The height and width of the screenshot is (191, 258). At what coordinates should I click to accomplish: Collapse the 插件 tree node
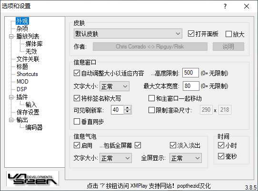[11, 97]
